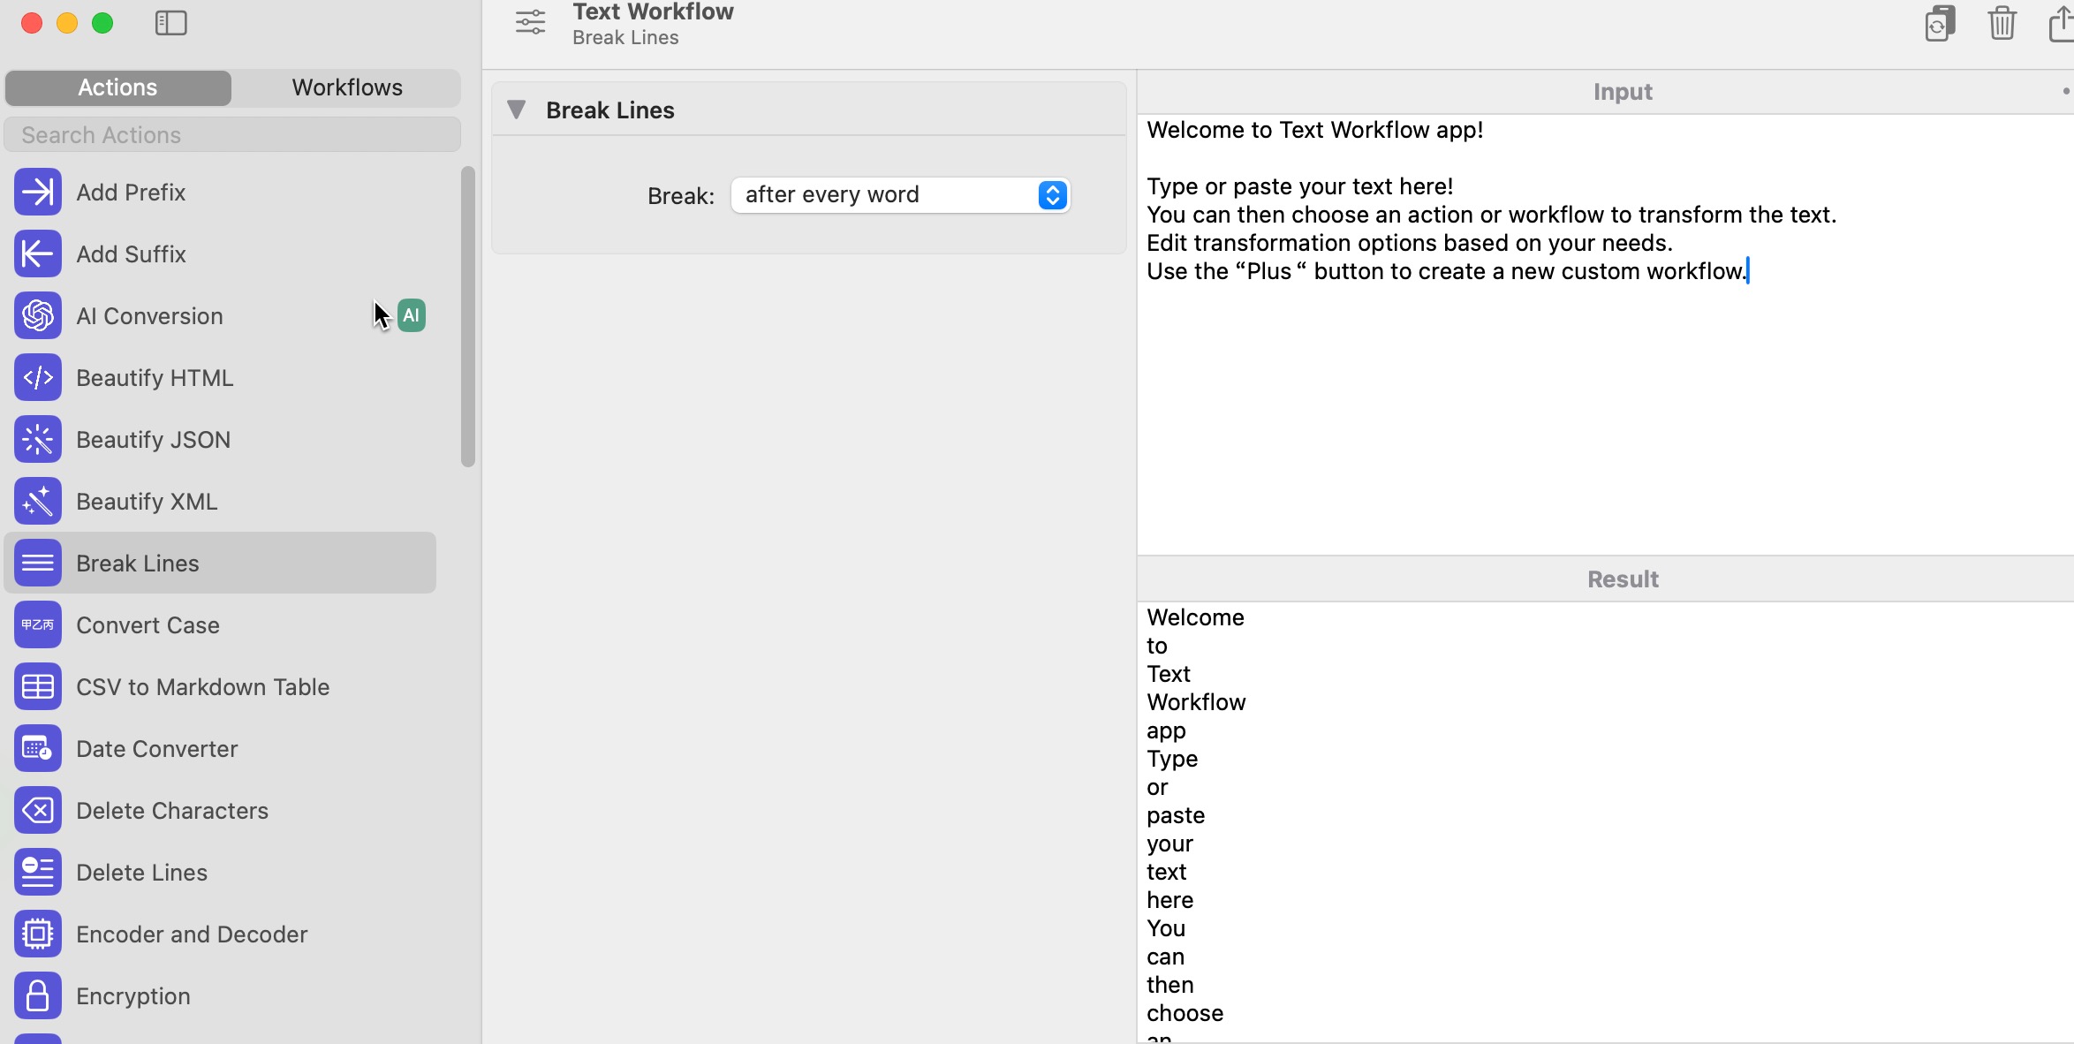Click the share icon in toolbar
Viewport: 2074px width, 1044px height.
click(x=2061, y=23)
